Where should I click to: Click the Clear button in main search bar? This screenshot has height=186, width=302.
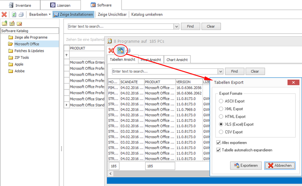click(x=211, y=26)
